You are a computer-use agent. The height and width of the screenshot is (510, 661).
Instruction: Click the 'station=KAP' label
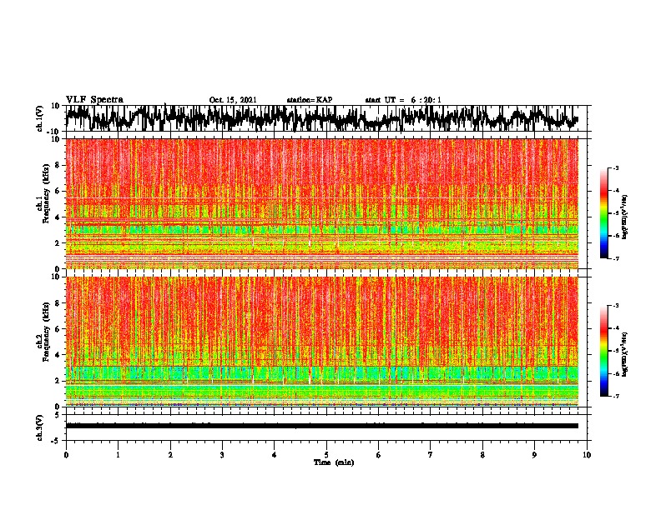pos(310,100)
